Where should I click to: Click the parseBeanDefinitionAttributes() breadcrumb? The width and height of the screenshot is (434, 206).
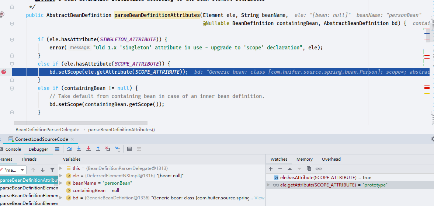click(x=121, y=129)
